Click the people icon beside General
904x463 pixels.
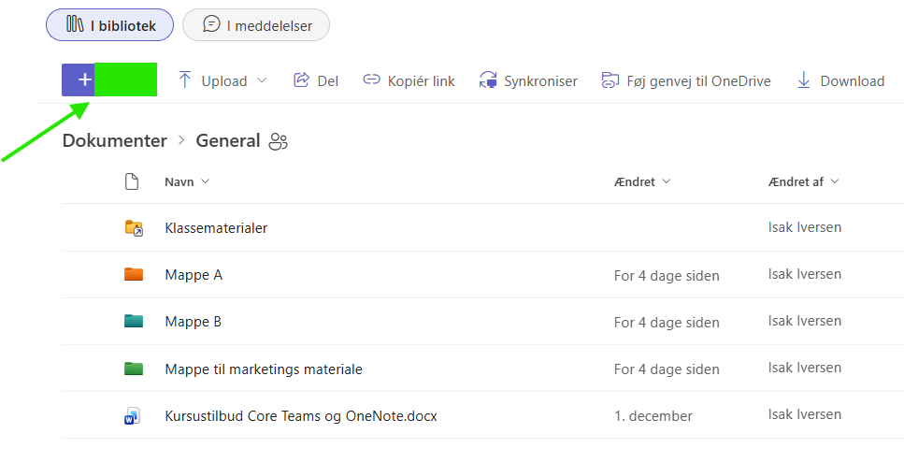tap(278, 142)
